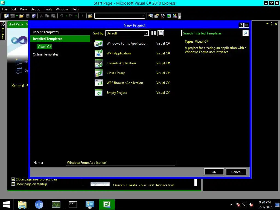Viewport: 280px width, 210px height.
Task: Open the Redo history dropdown arrow
Action: [x=76, y=16]
